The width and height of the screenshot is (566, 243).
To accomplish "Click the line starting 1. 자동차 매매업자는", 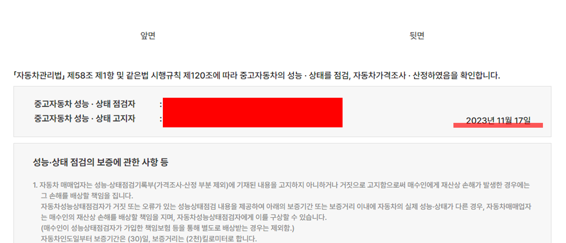I will click(x=281, y=185).
